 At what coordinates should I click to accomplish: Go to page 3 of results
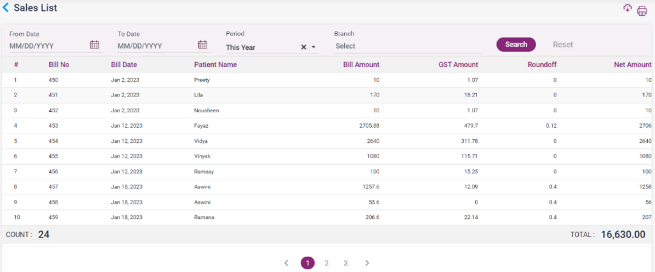coord(345,263)
